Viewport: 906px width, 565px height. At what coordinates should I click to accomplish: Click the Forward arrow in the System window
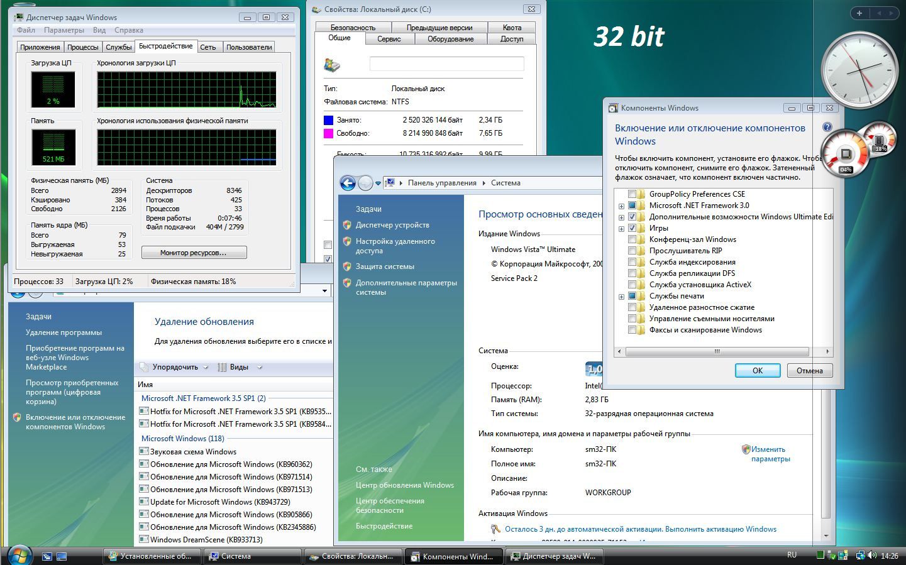(x=365, y=183)
